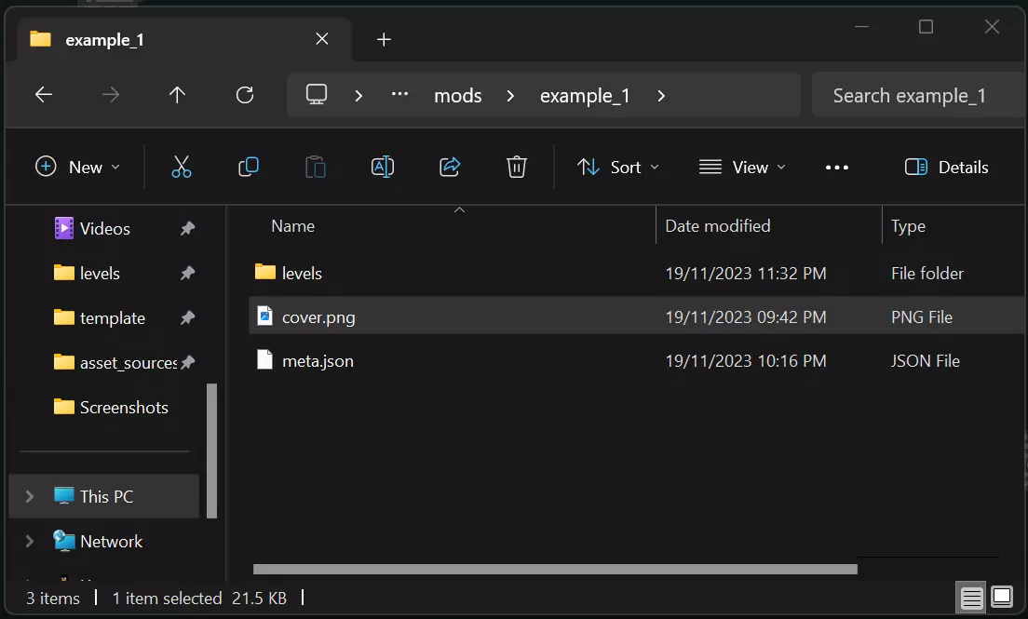Click the horizontal scrollbar in file list
The image size is (1028, 619).
coord(555,569)
